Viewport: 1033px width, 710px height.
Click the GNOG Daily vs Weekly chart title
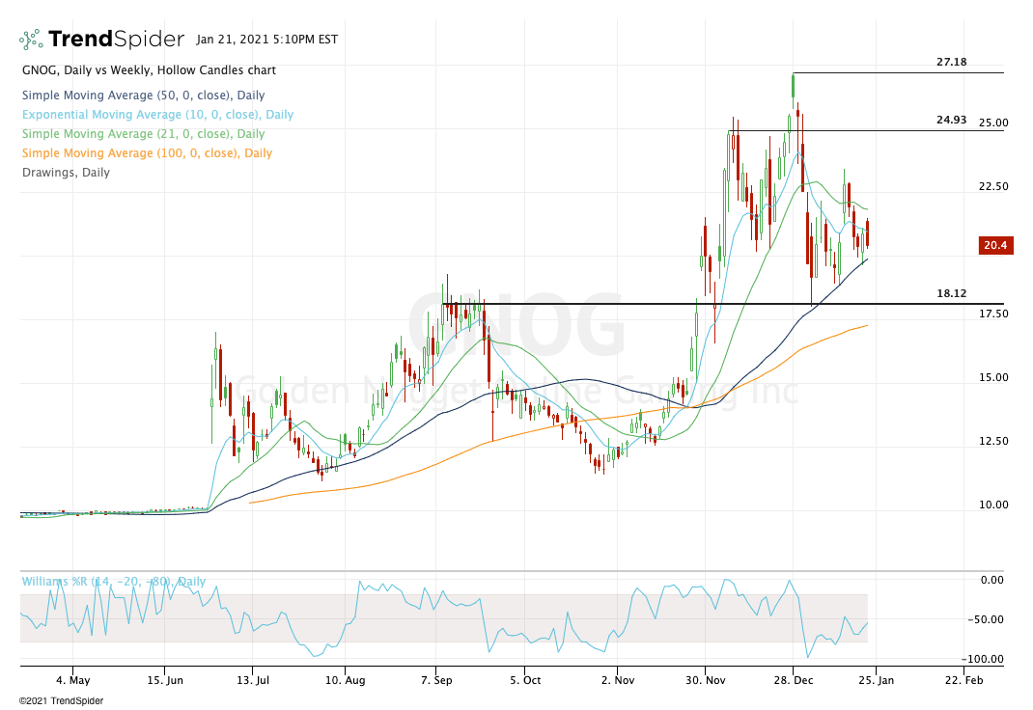coord(148,70)
